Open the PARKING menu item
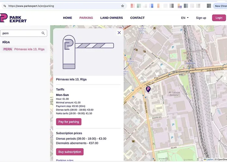227x162 pixels. tap(86, 18)
